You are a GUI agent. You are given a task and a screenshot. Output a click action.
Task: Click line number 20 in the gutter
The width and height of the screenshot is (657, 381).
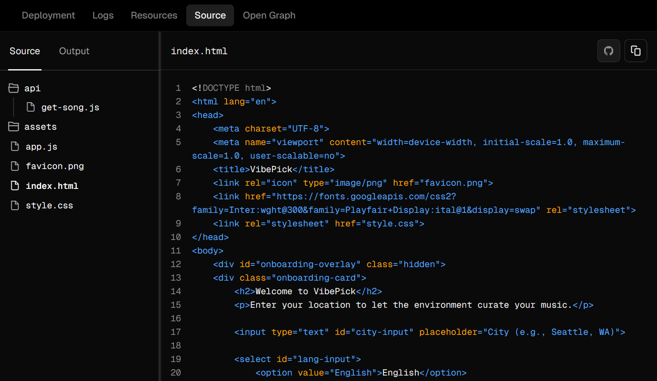pos(176,373)
